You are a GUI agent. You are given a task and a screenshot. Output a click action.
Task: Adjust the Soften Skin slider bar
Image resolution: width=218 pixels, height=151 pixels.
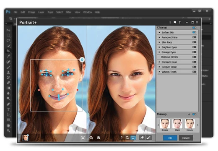[177, 35]
